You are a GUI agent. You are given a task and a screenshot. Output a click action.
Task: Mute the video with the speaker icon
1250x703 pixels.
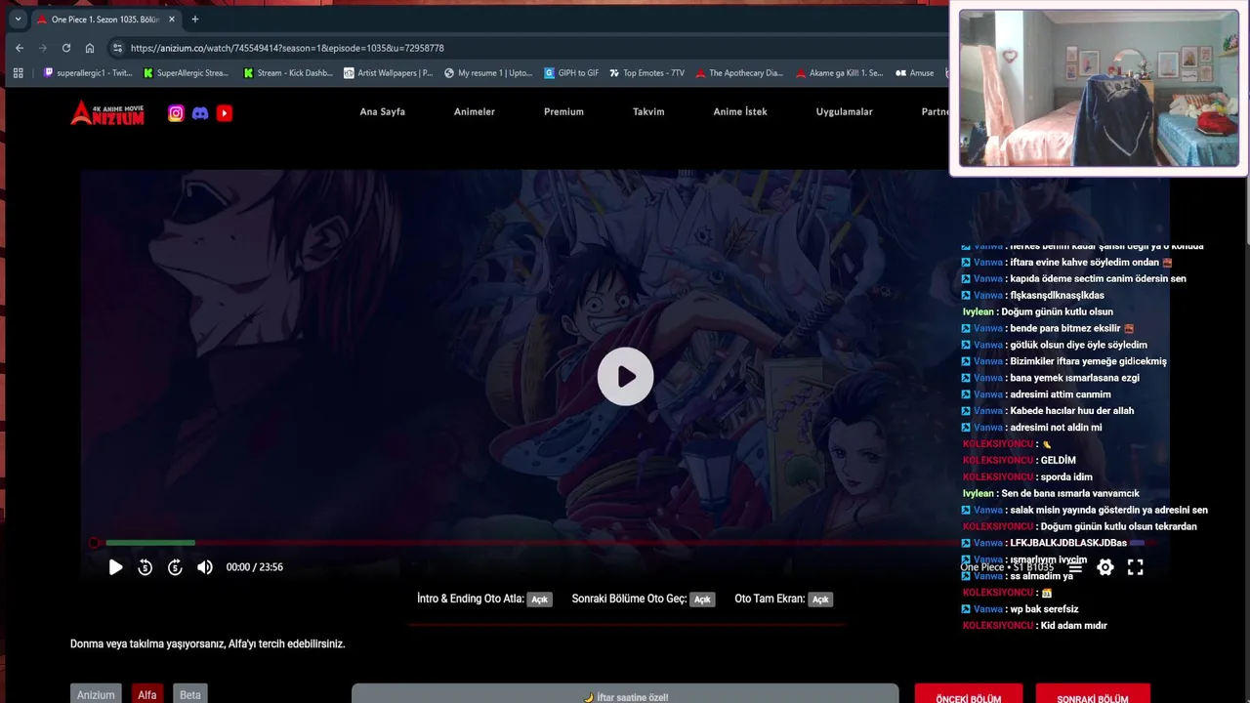(x=204, y=567)
